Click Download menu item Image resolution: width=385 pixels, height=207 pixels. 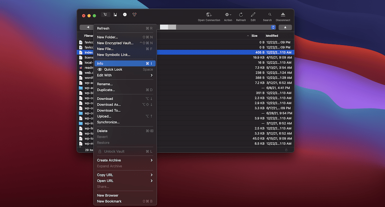[x=125, y=99]
